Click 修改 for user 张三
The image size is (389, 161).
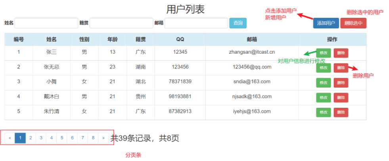point(324,53)
